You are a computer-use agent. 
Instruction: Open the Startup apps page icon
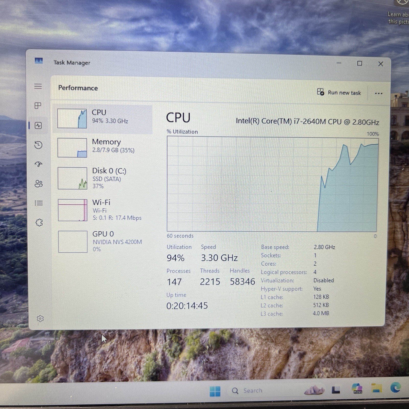[x=38, y=164]
